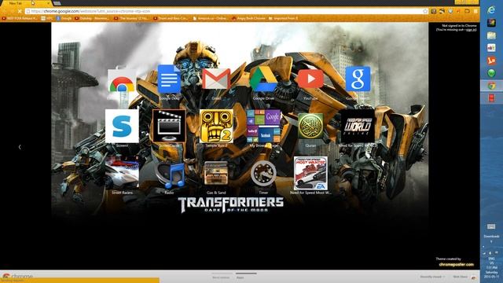Screen dimensions: 503x283
Task: Launch Need for Speed Most Wanted app
Action: pyautogui.click(x=310, y=173)
